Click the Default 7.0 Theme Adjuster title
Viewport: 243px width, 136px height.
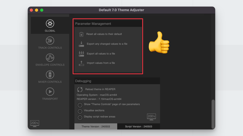(x=121, y=10)
